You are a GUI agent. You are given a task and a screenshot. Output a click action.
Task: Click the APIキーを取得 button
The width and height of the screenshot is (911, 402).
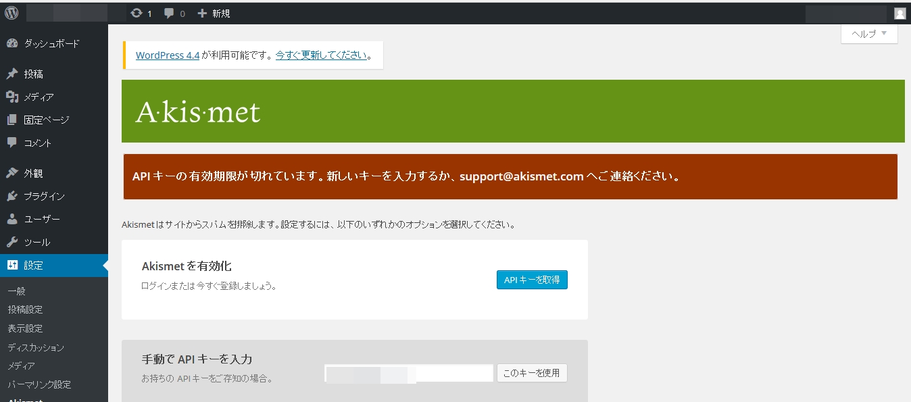pos(532,280)
